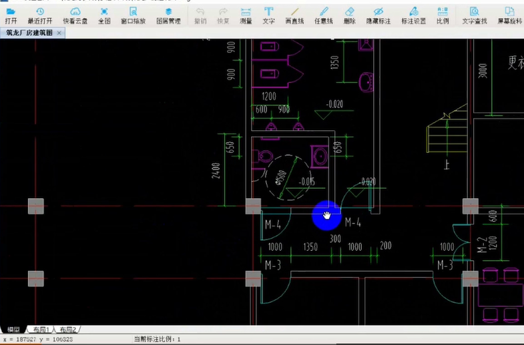
Task: Switch to the 布局1 layout tab
Action: (41, 330)
